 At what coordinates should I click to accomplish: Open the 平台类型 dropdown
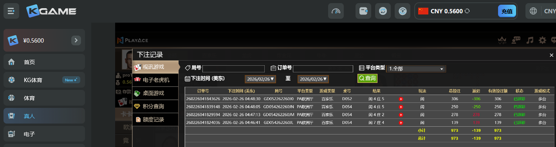pos(416,69)
